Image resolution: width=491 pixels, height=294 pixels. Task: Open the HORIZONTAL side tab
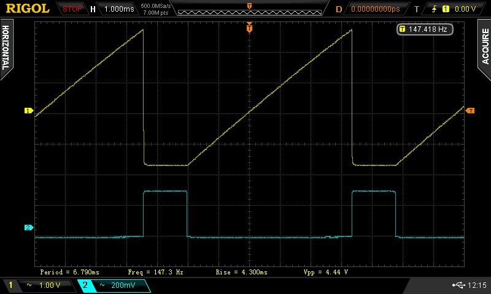pos(6,48)
